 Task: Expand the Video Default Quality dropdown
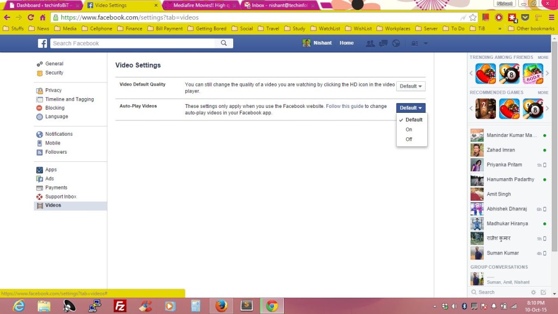(x=410, y=86)
